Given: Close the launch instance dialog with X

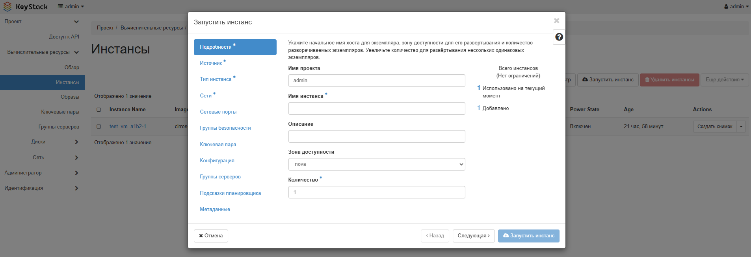Looking at the screenshot, I should pos(556,21).
